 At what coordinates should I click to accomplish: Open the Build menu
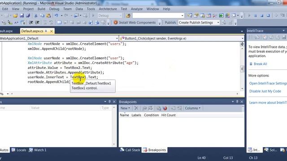coord(41,9)
